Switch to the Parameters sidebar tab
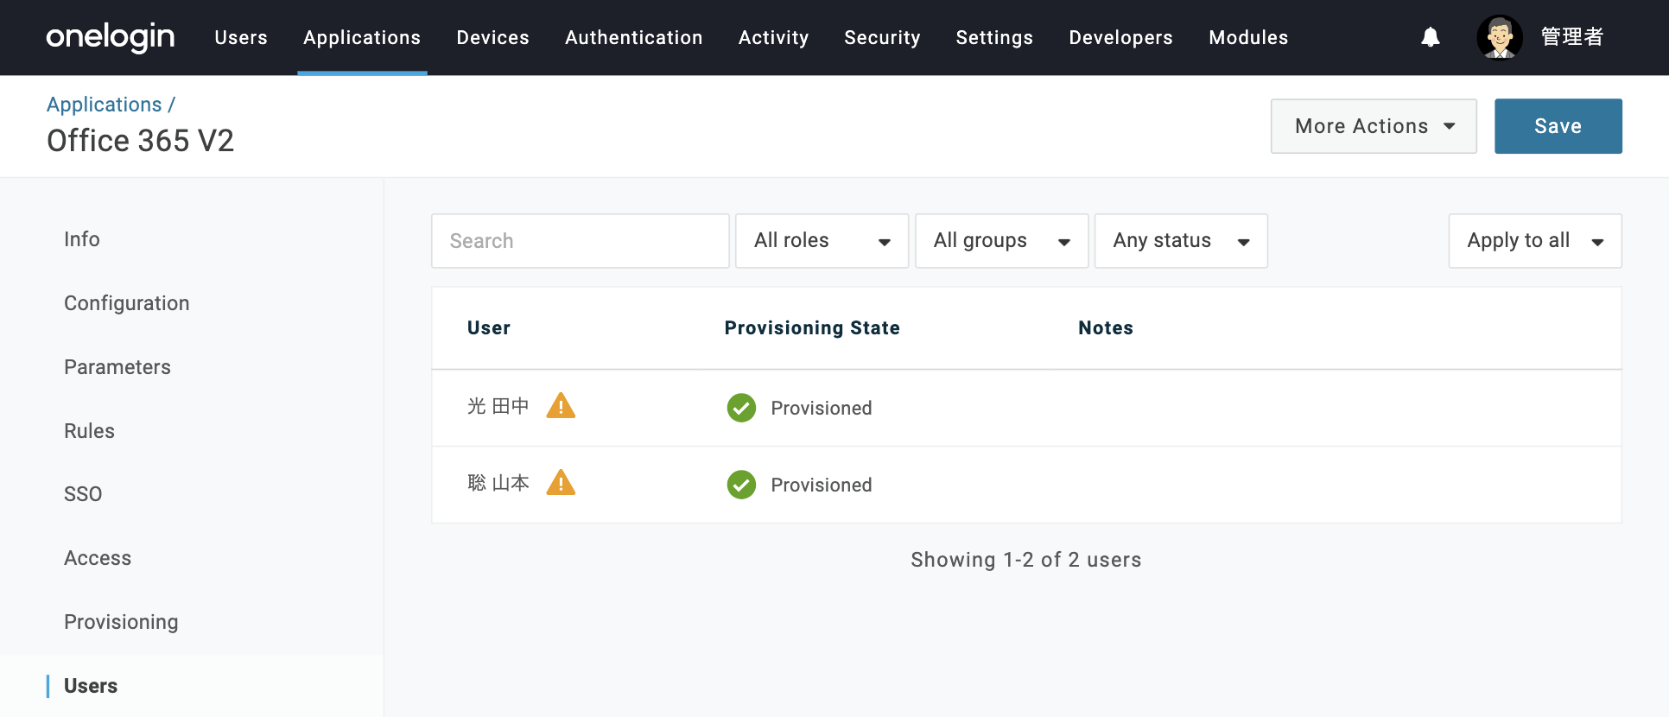 (117, 367)
